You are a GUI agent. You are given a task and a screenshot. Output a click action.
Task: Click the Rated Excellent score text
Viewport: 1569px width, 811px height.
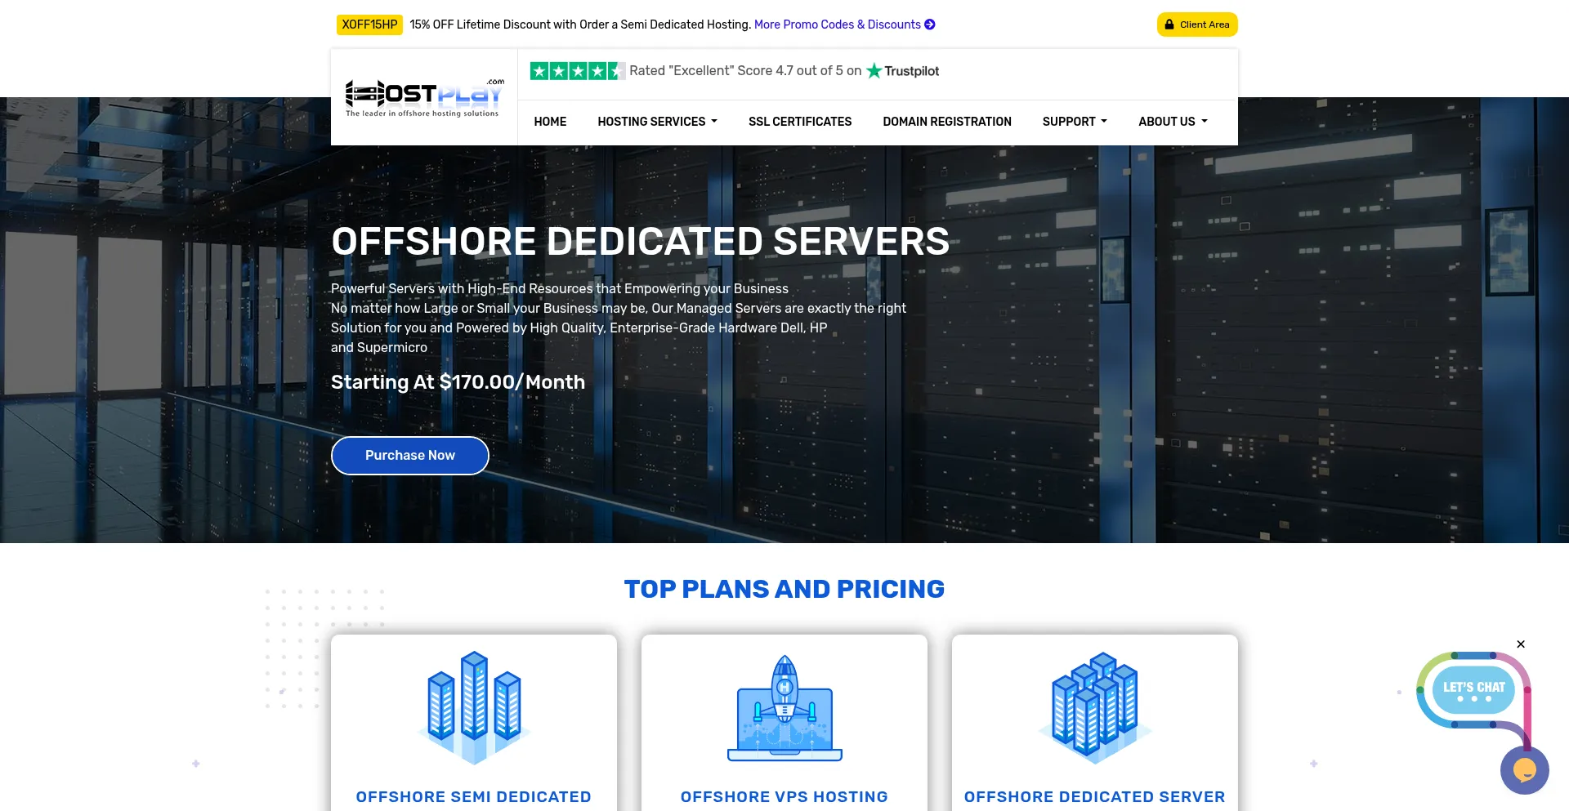[x=745, y=71]
